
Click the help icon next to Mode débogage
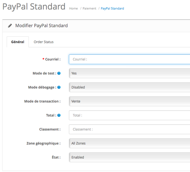pos(59,87)
